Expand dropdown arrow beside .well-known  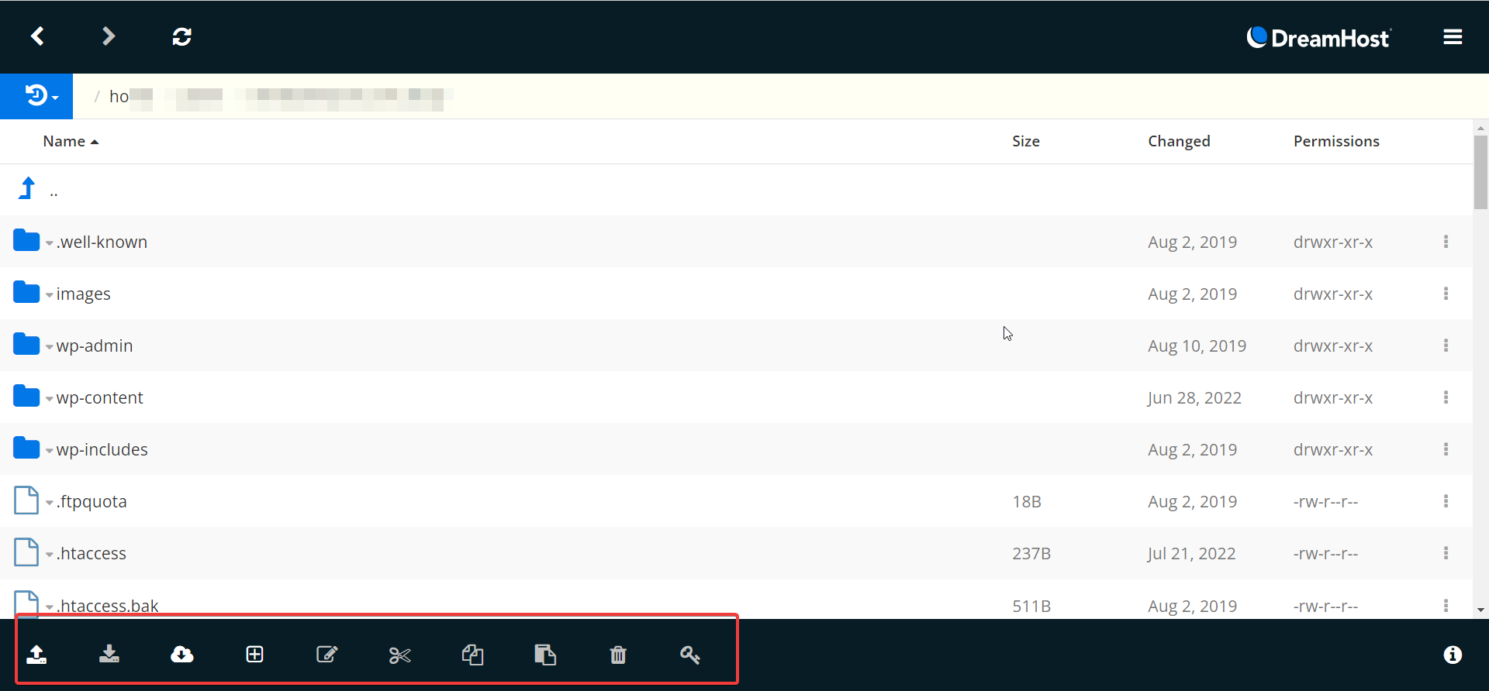pyautogui.click(x=49, y=243)
